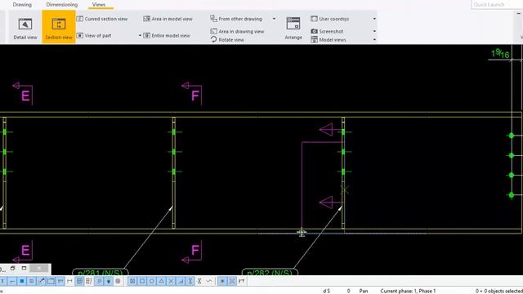
Task: Toggle snap to midpoints triangle icon
Action: click(162, 281)
